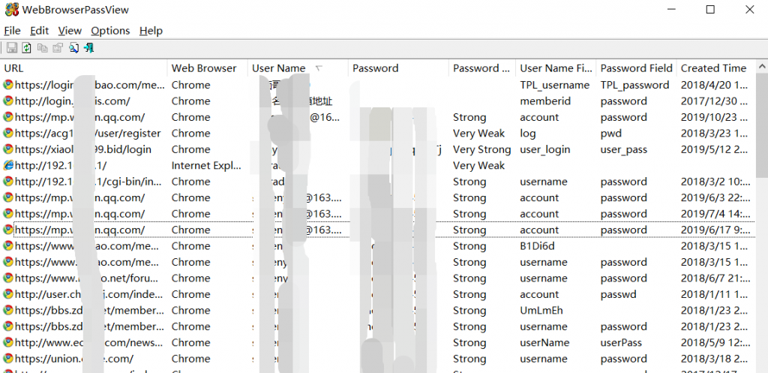The height and width of the screenshot is (373, 768).
Task: Click the Chrome icon of the B1Di6d row
Action: (7, 246)
